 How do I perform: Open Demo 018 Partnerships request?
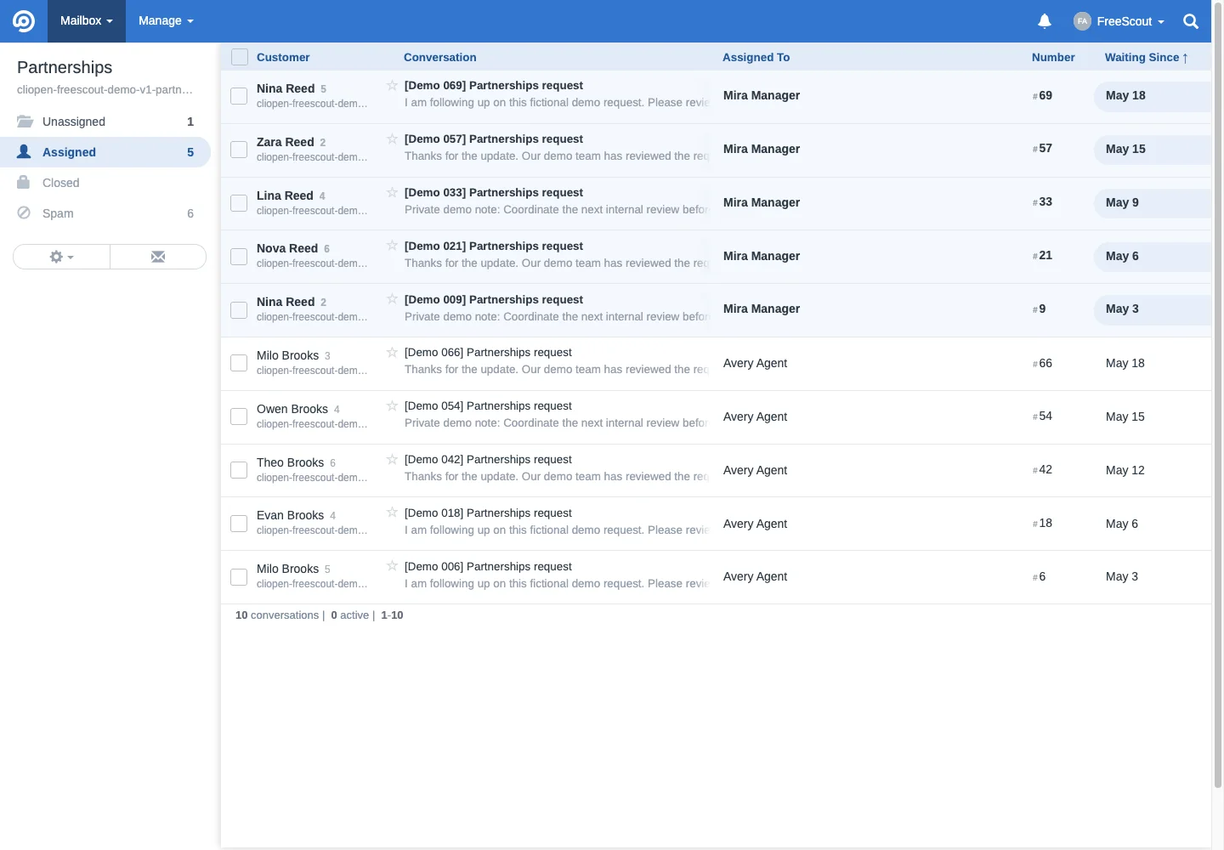(x=488, y=513)
